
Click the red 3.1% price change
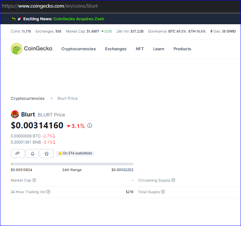(x=76, y=126)
